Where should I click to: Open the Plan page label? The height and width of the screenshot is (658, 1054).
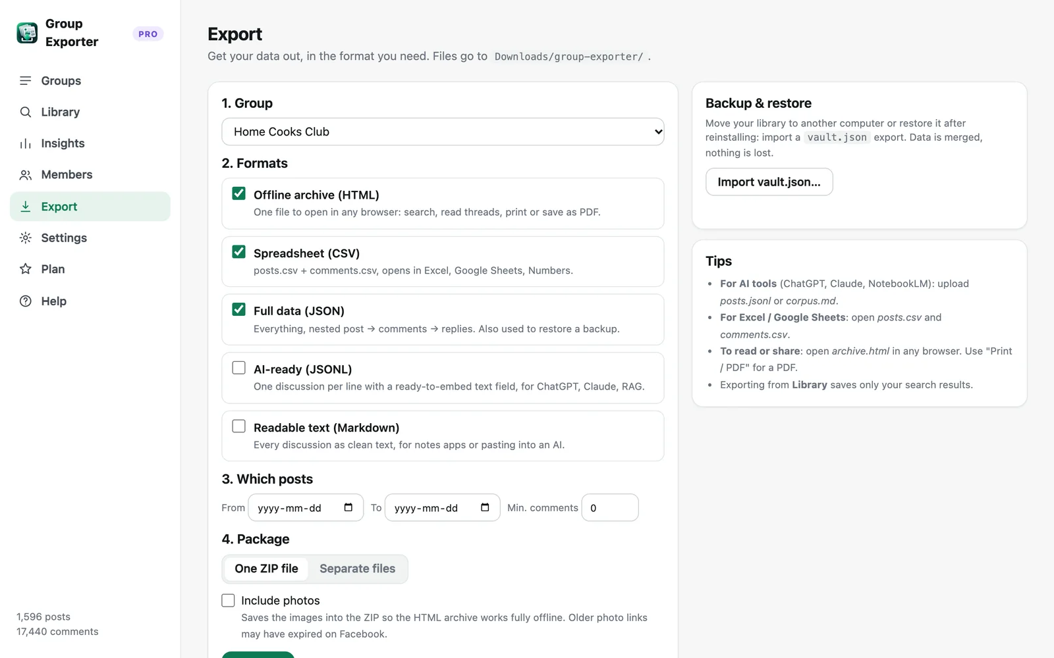(x=53, y=269)
